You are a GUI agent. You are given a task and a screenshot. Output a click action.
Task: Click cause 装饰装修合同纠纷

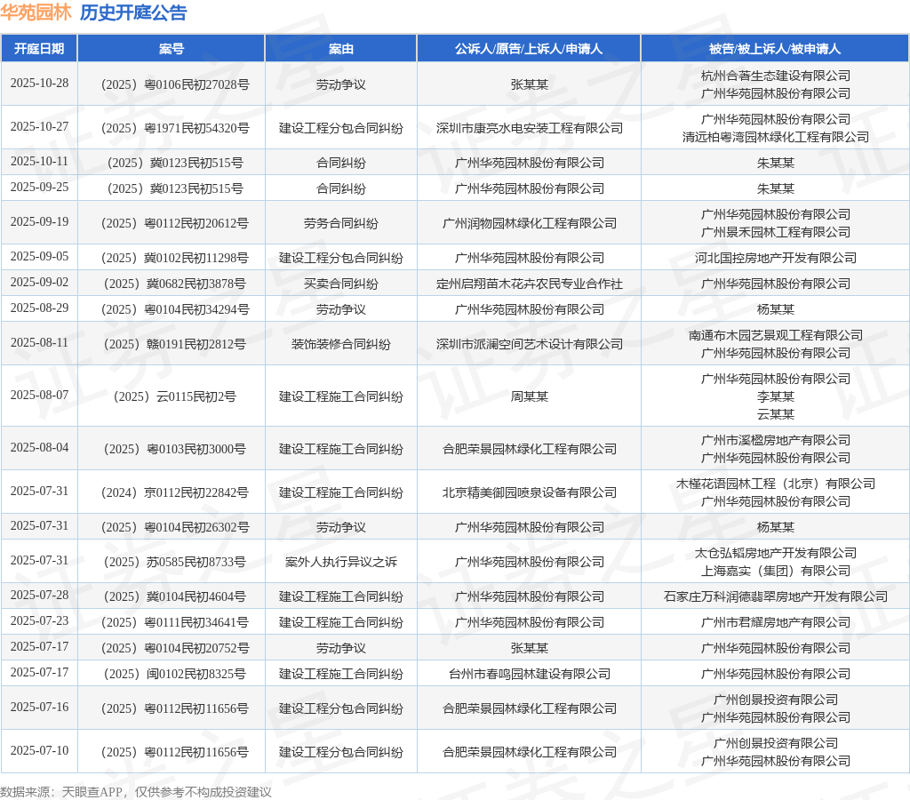click(x=340, y=344)
